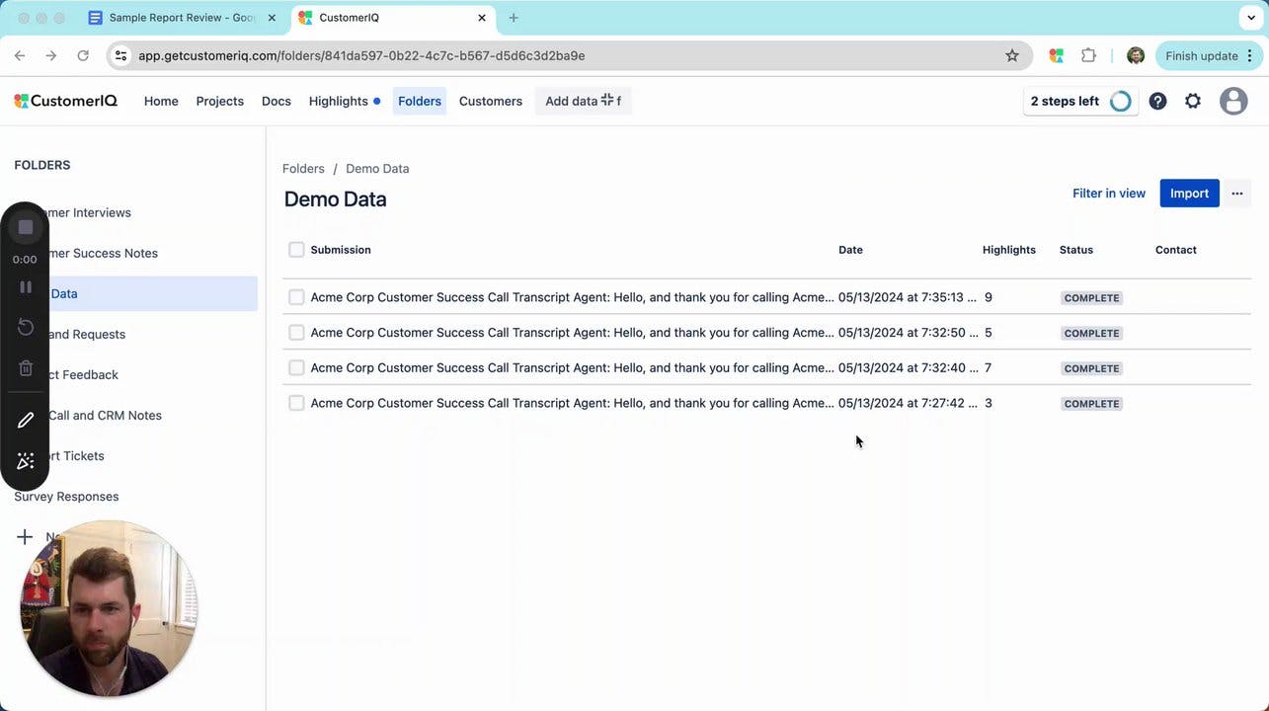
Task: Select the pen drawing tool
Action: pos(26,420)
